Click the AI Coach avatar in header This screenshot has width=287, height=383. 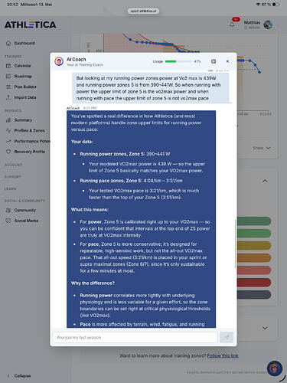tap(59, 61)
